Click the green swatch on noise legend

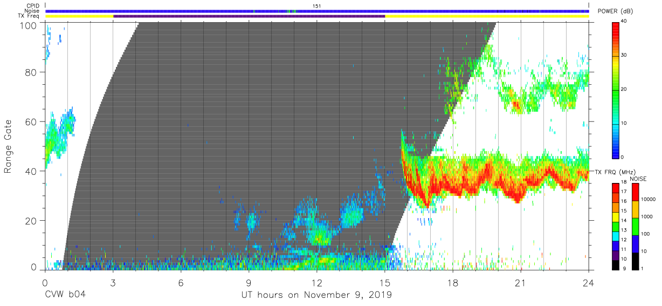pos(636,226)
